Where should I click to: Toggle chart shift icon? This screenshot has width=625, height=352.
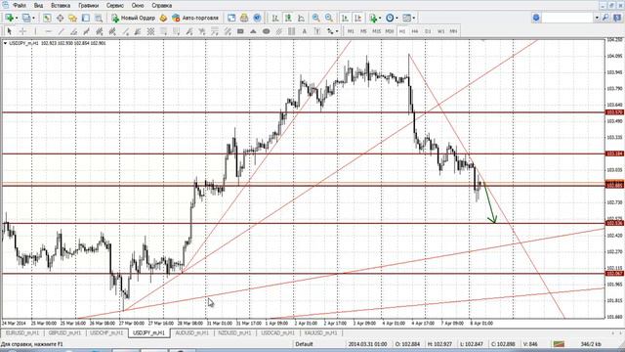(358, 18)
